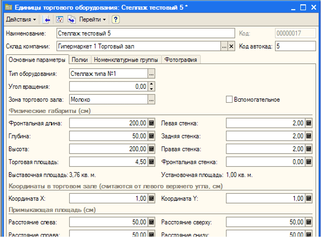Click the Угол вращения value field
Screen dimensions: 321x238
[x=109, y=87]
